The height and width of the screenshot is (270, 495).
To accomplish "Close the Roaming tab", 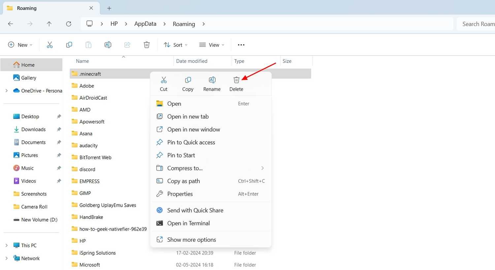I will tap(91, 8).
